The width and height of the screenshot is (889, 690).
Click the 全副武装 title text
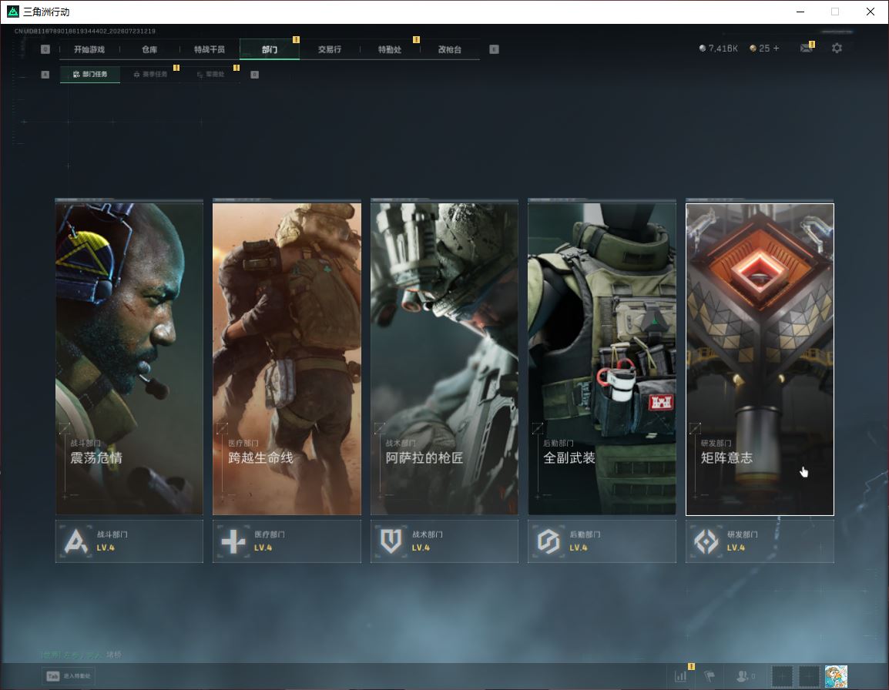tap(569, 457)
